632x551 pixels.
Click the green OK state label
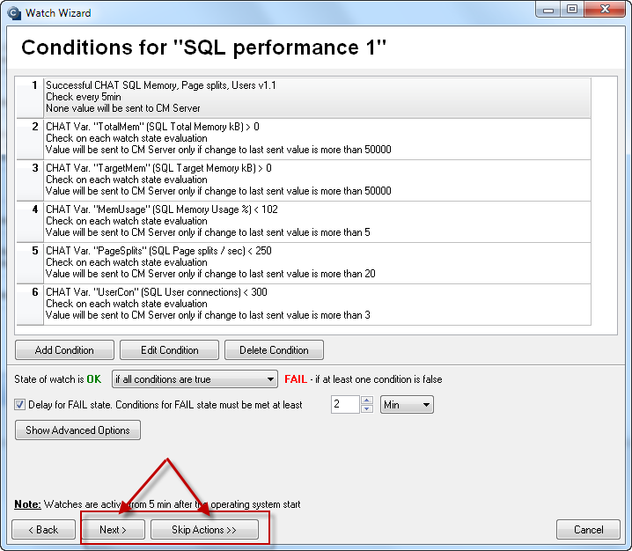point(94,379)
